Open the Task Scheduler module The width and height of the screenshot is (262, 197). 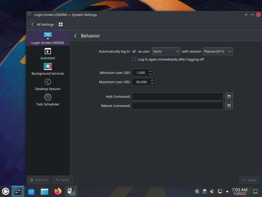click(x=48, y=100)
